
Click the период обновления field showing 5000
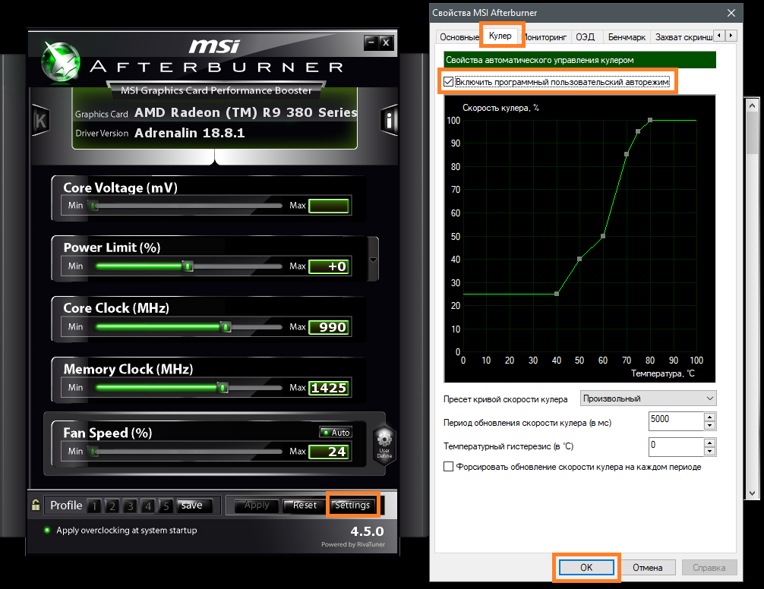click(677, 421)
